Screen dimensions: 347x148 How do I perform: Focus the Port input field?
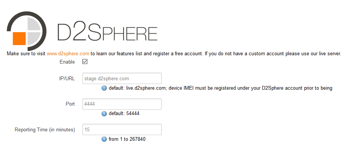[122, 104]
